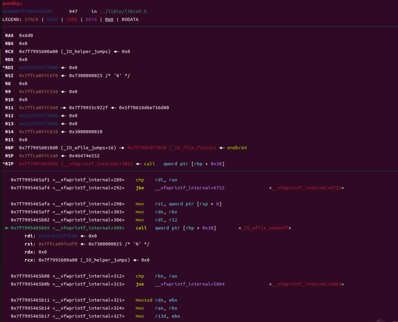Select the underlined RWX legend label
The width and height of the screenshot is (398, 322).
109,20
